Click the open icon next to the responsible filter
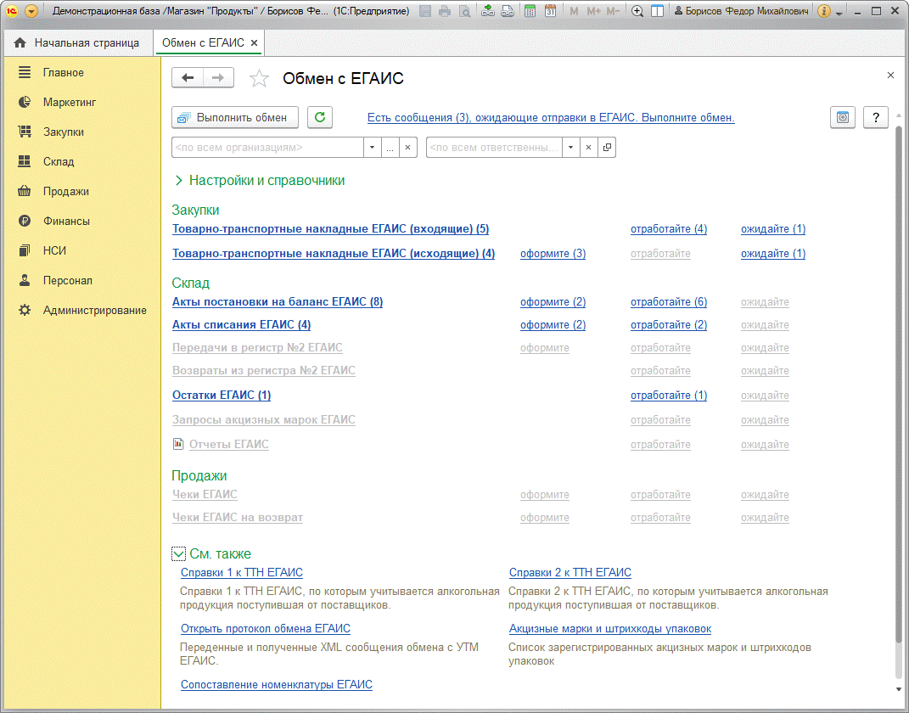Viewport: 909px width, 713px height. [607, 147]
